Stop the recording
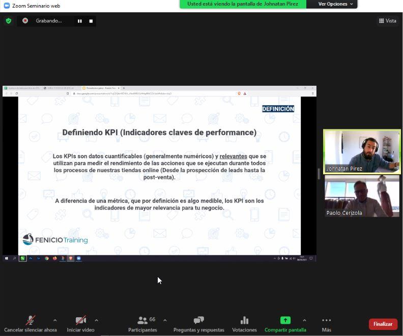 click(91, 21)
